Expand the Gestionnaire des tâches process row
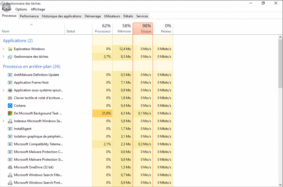Image resolution: width=283 pixels, height=187 pixels. (3, 56)
